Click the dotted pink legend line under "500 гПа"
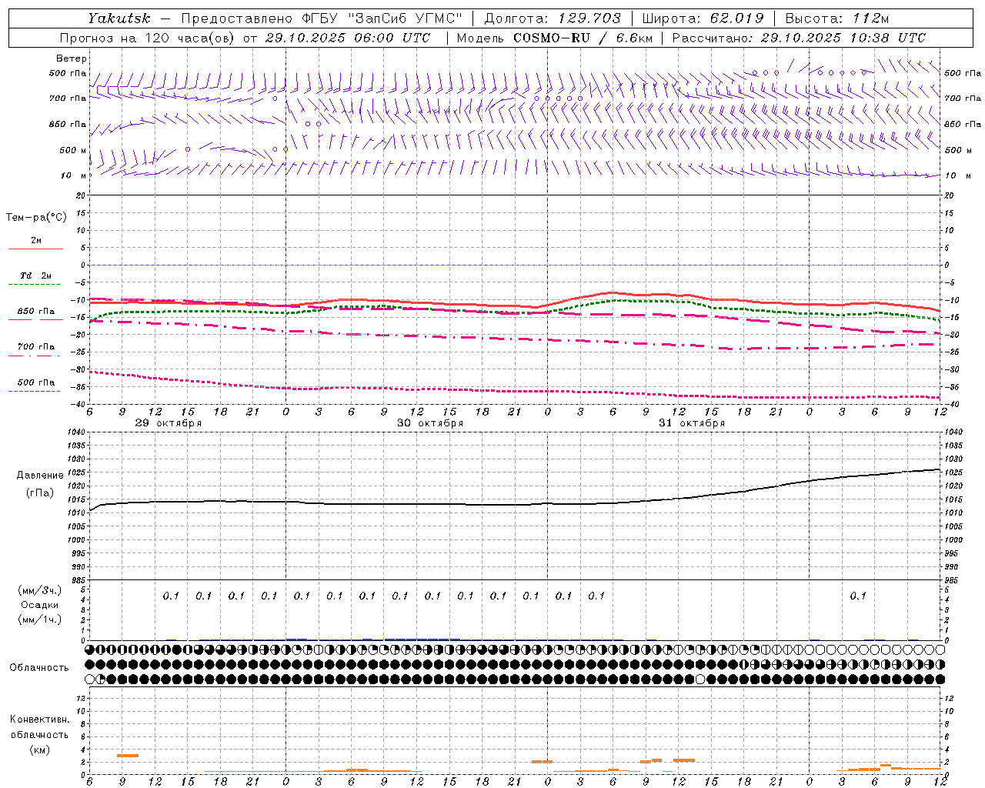Screen dimensions: 985x788 (x=34, y=392)
